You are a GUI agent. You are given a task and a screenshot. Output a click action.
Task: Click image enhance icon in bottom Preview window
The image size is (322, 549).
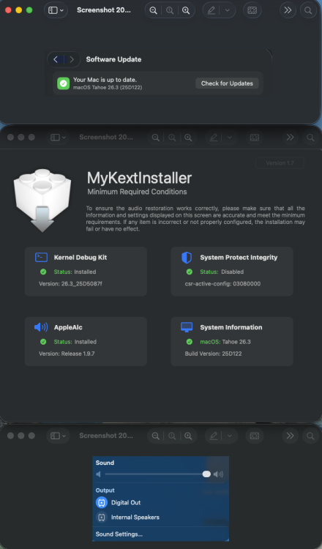pyautogui.click(x=255, y=436)
